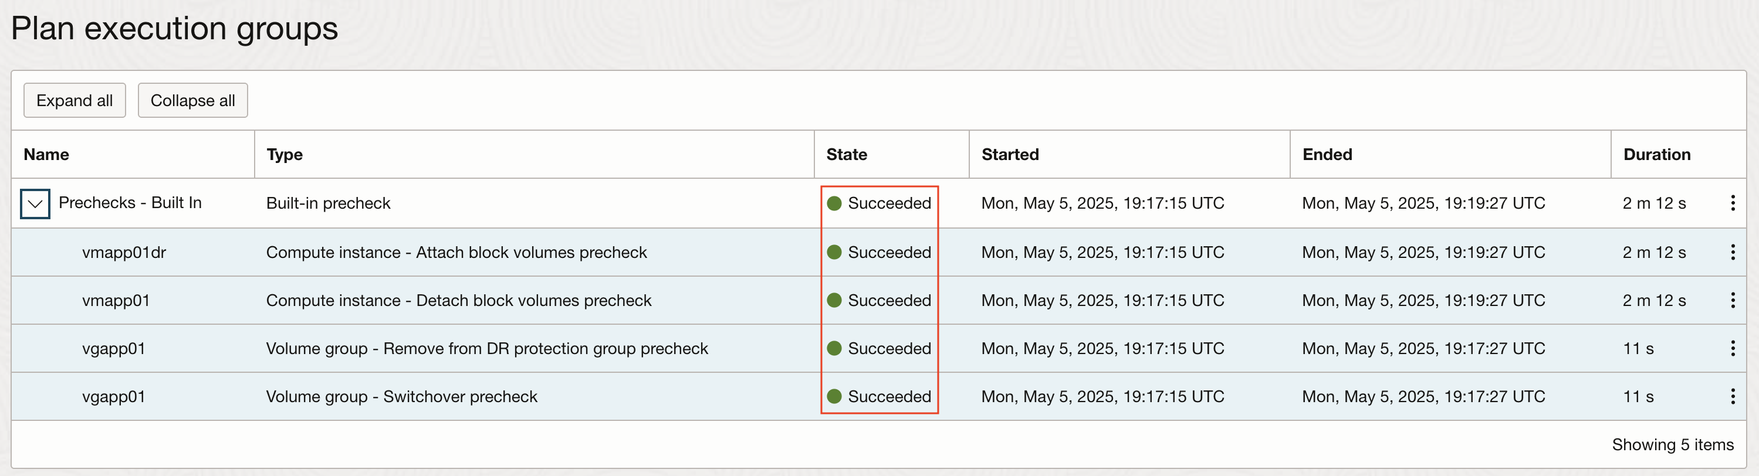Open actions menu for Prechecks - Built In row
This screenshot has width=1759, height=476.
point(1733,203)
